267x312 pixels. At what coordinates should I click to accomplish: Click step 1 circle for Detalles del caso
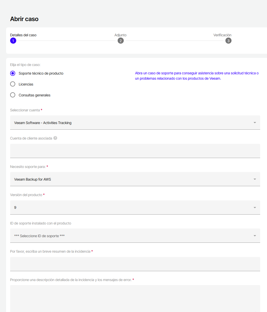[13, 41]
